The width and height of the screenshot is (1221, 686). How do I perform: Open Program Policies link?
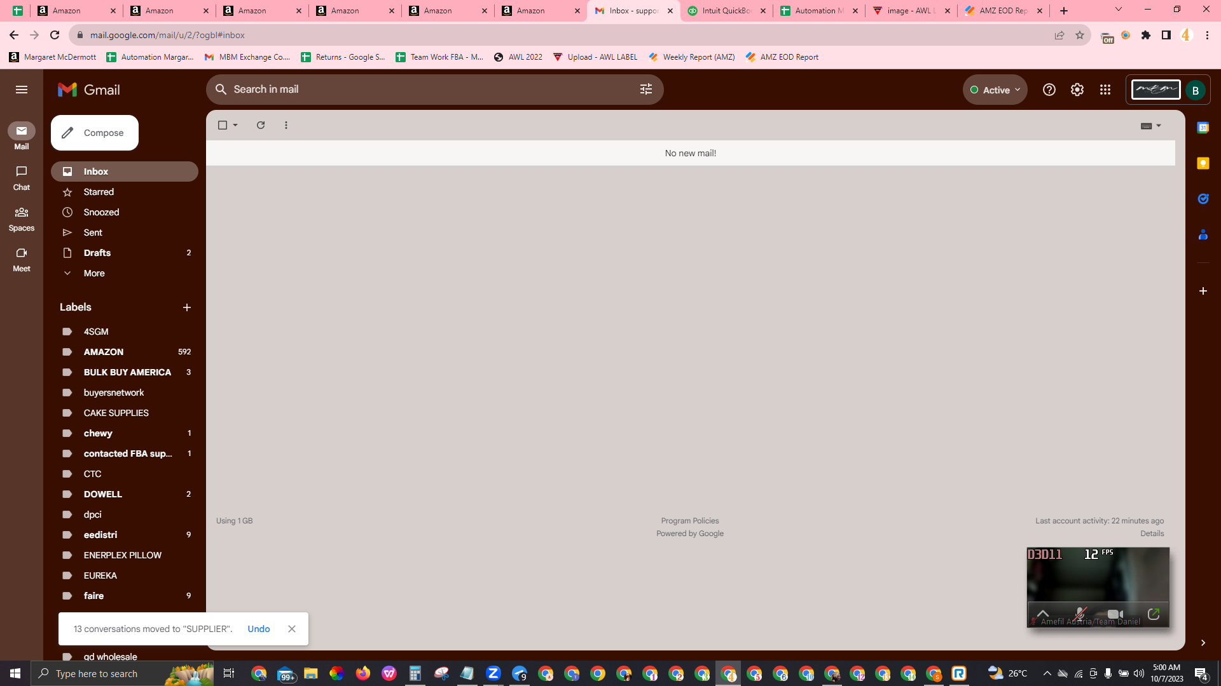click(690, 521)
